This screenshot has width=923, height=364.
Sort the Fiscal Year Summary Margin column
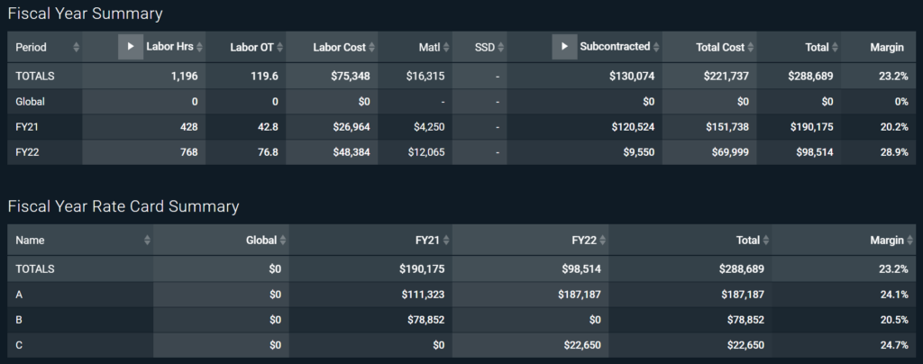(912, 47)
